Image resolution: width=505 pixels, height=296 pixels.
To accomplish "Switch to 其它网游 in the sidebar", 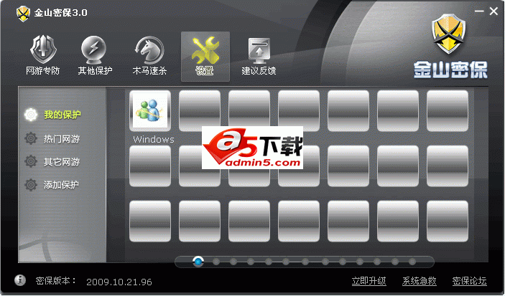I will pos(62,162).
